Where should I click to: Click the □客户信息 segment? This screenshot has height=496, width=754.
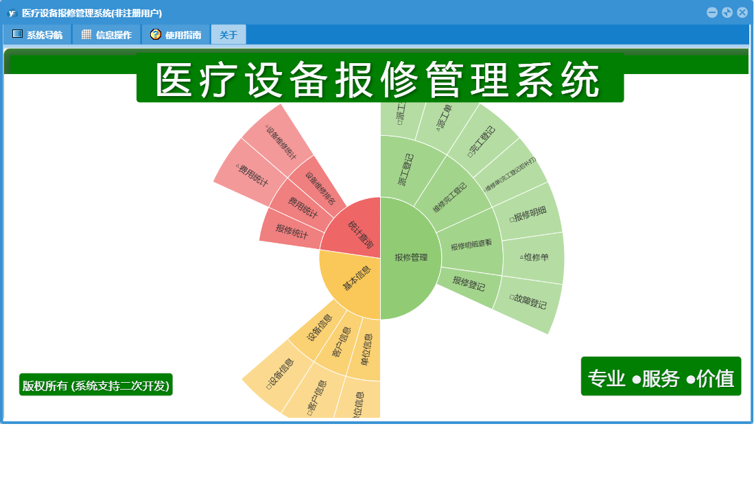316,398
